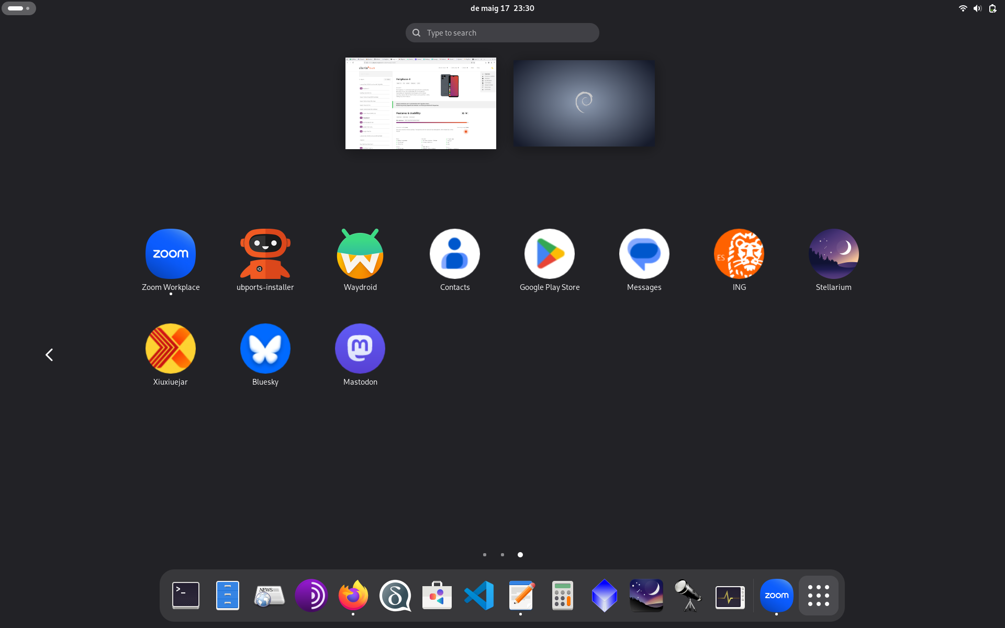Open Stellarium from the app grid
This screenshot has width=1005, height=628.
point(834,260)
